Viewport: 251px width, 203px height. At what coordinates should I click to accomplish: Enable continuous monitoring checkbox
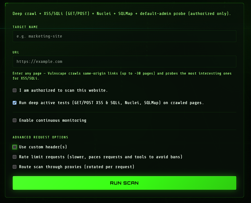click(x=15, y=120)
